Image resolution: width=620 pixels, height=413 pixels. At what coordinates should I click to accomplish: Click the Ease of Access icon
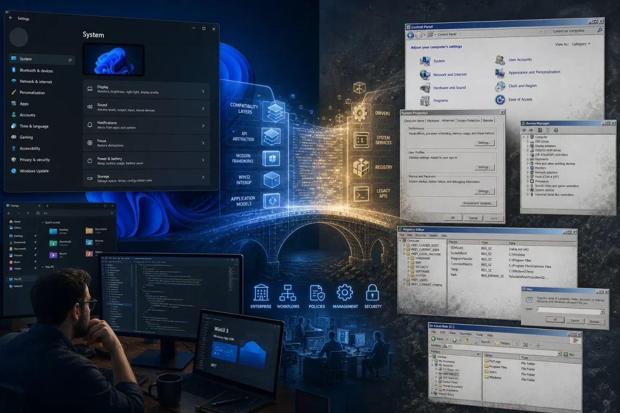pyautogui.click(x=500, y=99)
